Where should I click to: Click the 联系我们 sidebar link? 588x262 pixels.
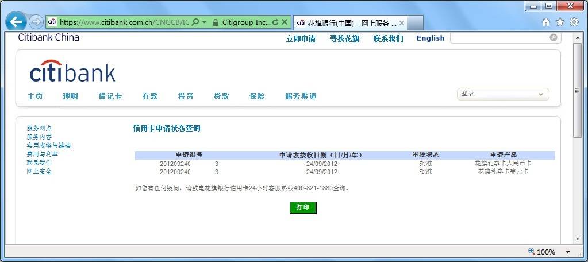point(39,163)
